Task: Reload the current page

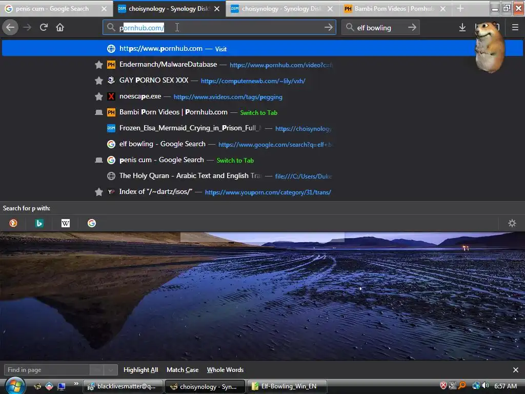Action: (44, 27)
